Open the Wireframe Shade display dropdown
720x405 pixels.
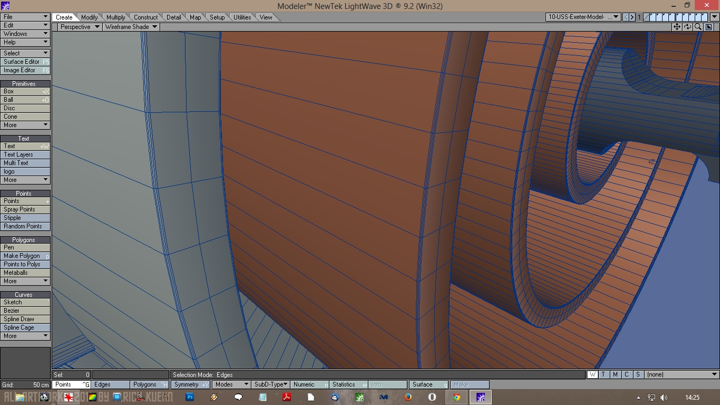click(131, 27)
